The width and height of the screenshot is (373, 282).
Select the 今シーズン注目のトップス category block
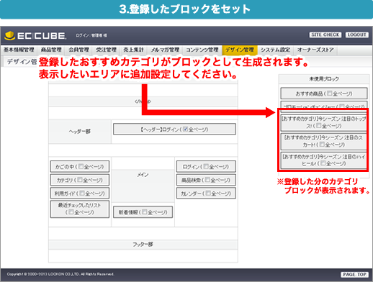324,122
